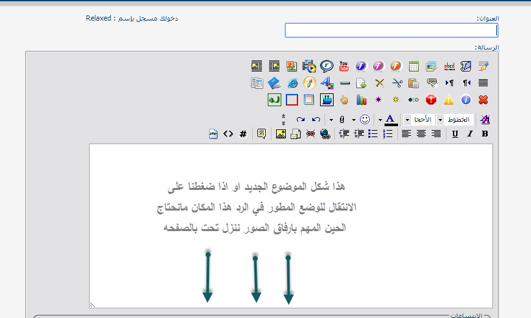Viewport: 531px width, 318px height.
Task: Wrap selection in quote tags
Action: click(261, 134)
